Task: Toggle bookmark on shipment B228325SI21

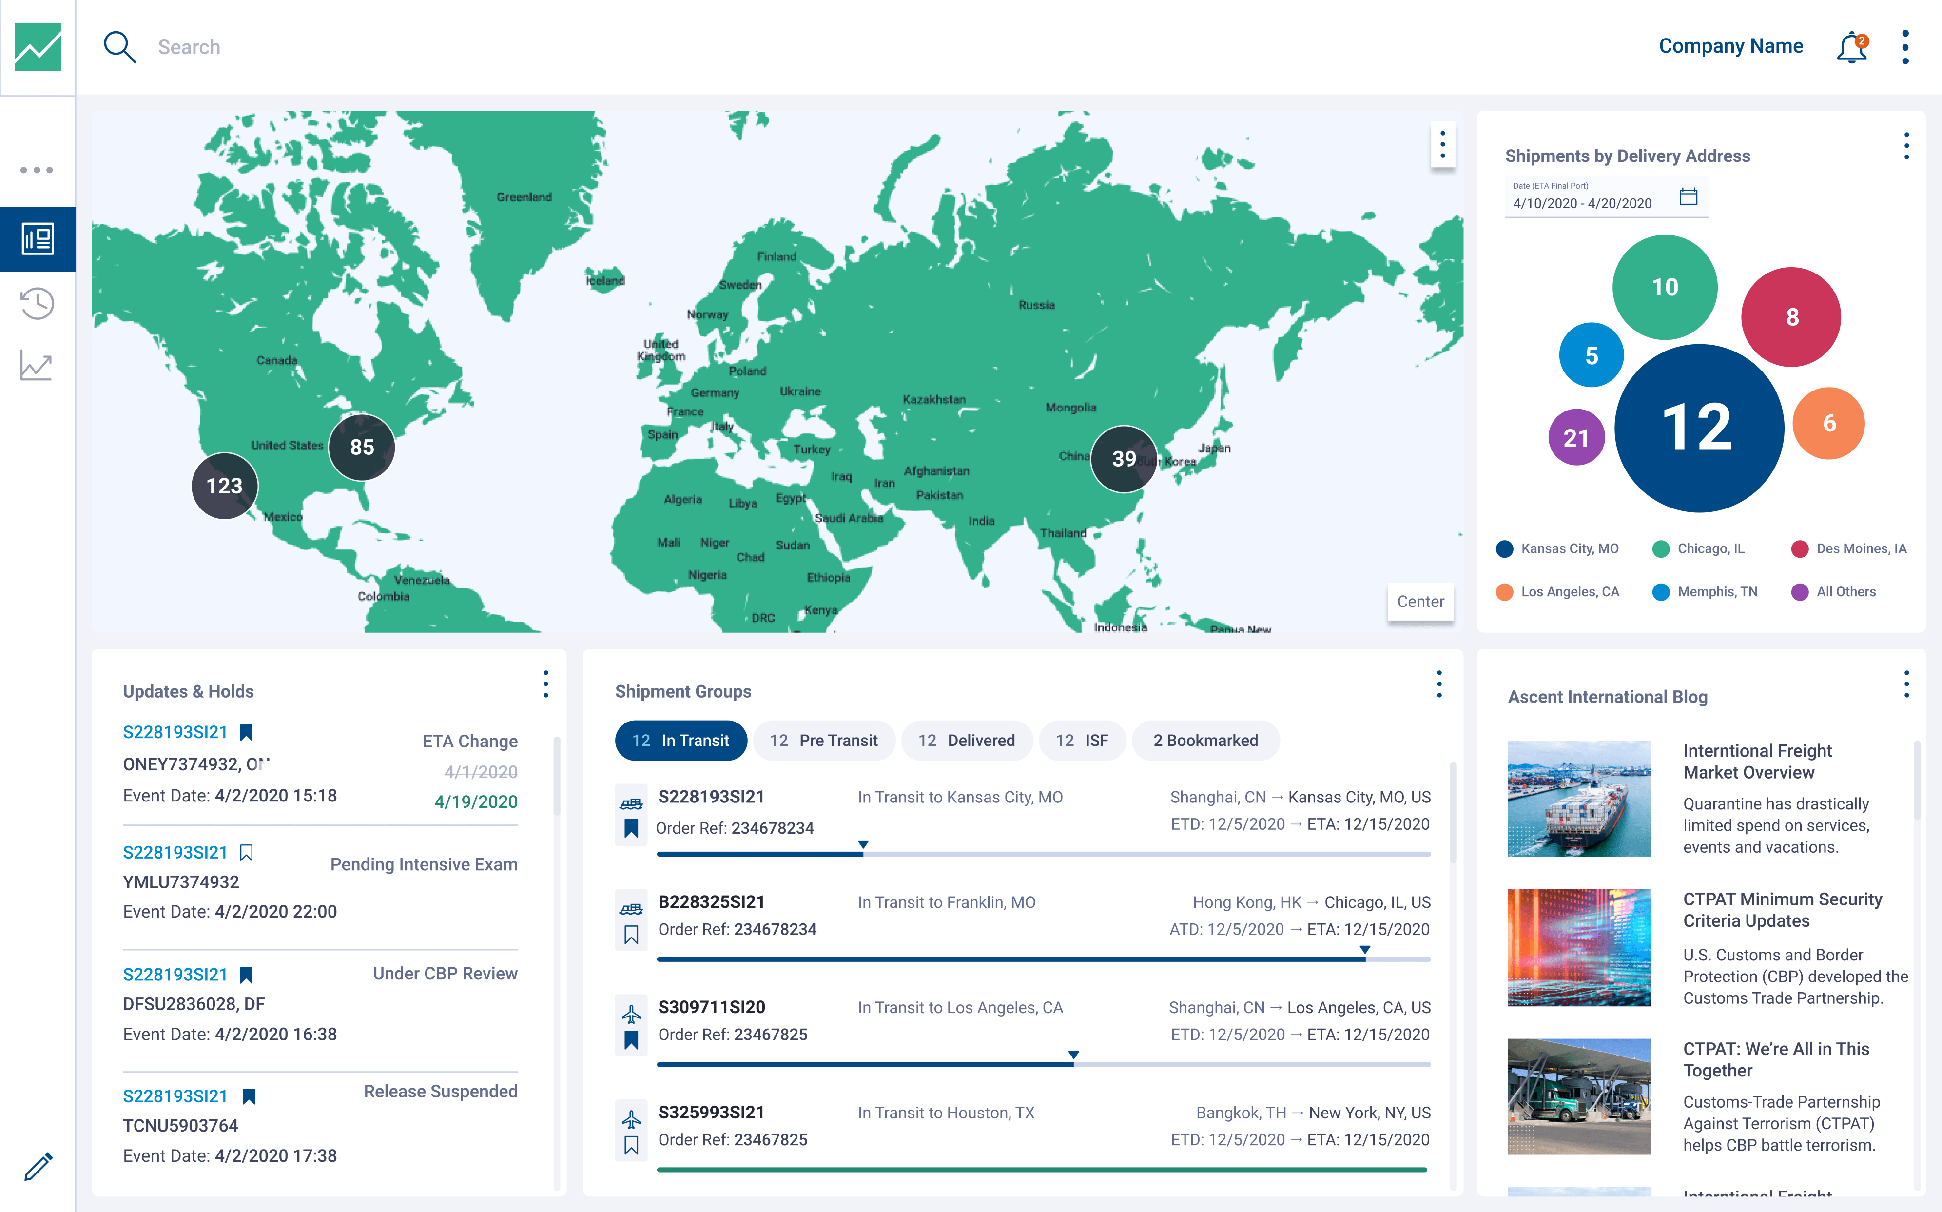Action: pyautogui.click(x=632, y=935)
